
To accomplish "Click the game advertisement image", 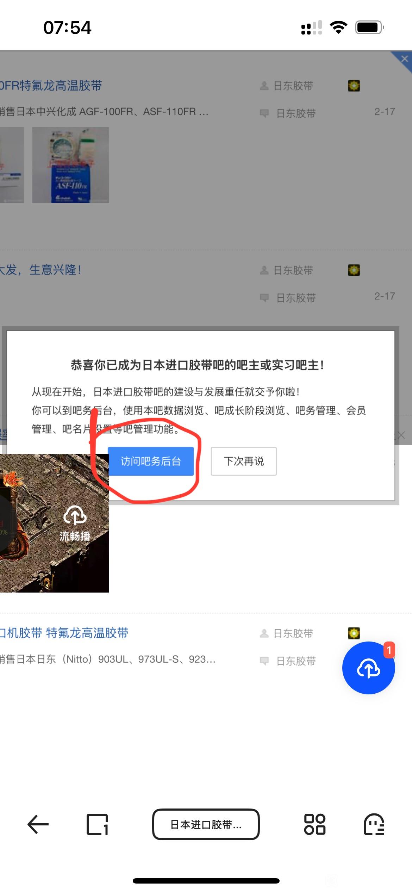I will pyautogui.click(x=54, y=523).
